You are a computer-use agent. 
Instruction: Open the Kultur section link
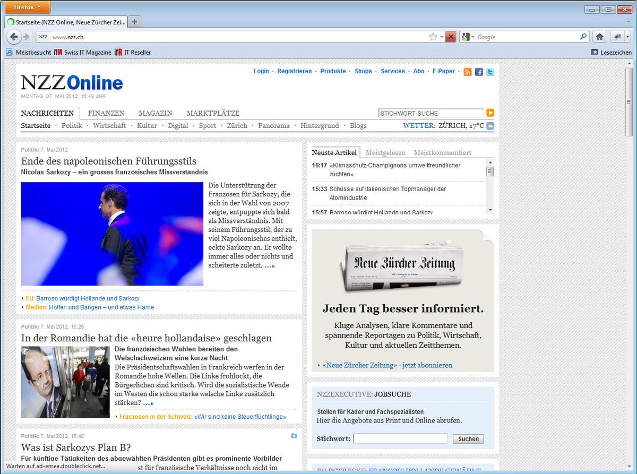click(147, 126)
